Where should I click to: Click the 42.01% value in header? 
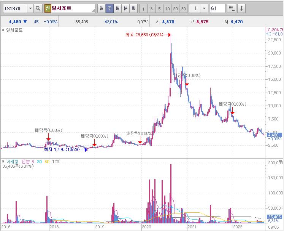(x=111, y=22)
